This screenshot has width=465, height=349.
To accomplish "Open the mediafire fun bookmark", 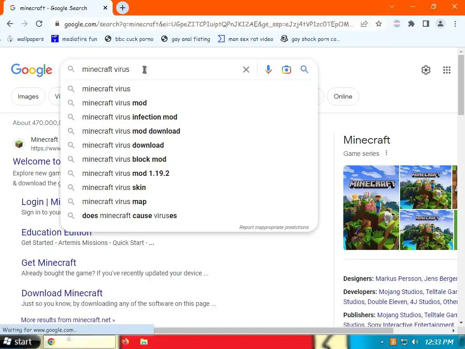I will (74, 39).
